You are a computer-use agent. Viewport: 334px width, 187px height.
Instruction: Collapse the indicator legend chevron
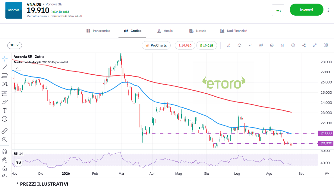[17, 68]
